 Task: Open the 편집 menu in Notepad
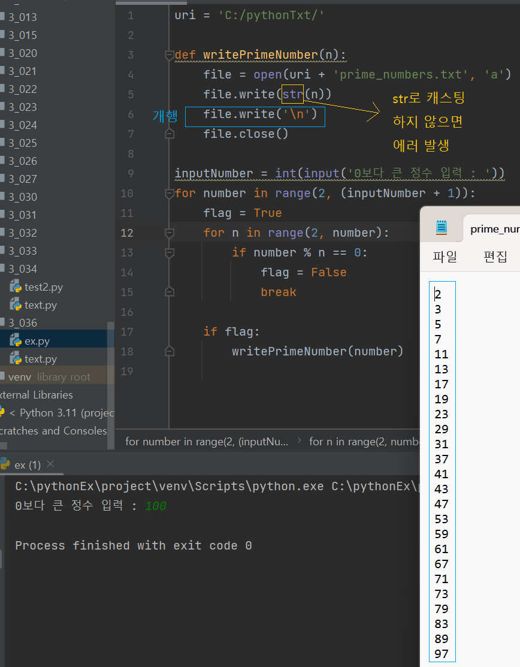coord(495,256)
